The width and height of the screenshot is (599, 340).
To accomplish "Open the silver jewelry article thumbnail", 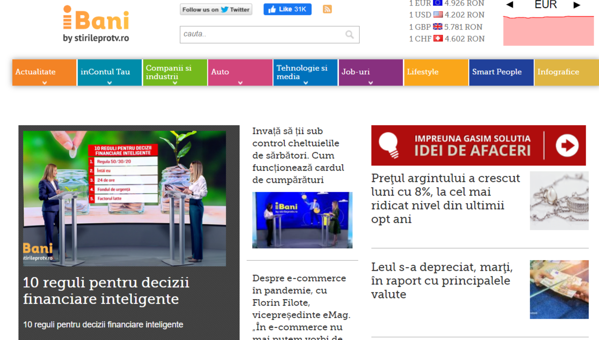I will pos(559,200).
